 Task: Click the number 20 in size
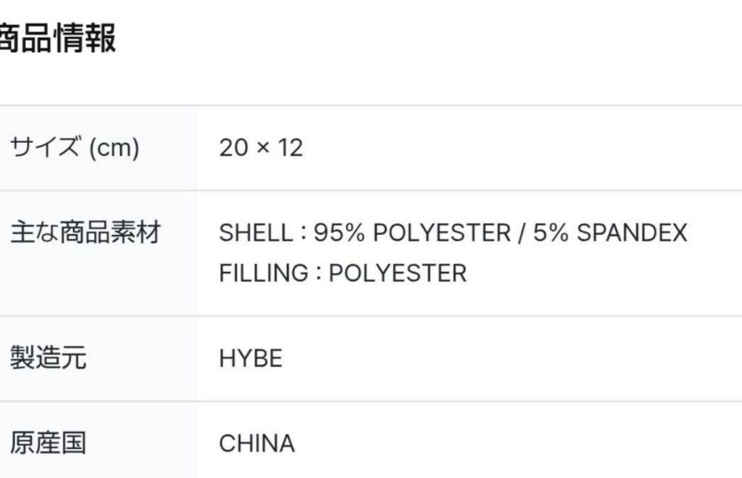[x=233, y=148]
